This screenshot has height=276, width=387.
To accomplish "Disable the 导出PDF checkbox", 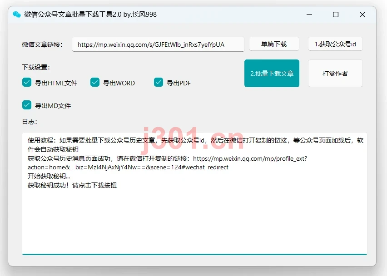I will click(159, 82).
